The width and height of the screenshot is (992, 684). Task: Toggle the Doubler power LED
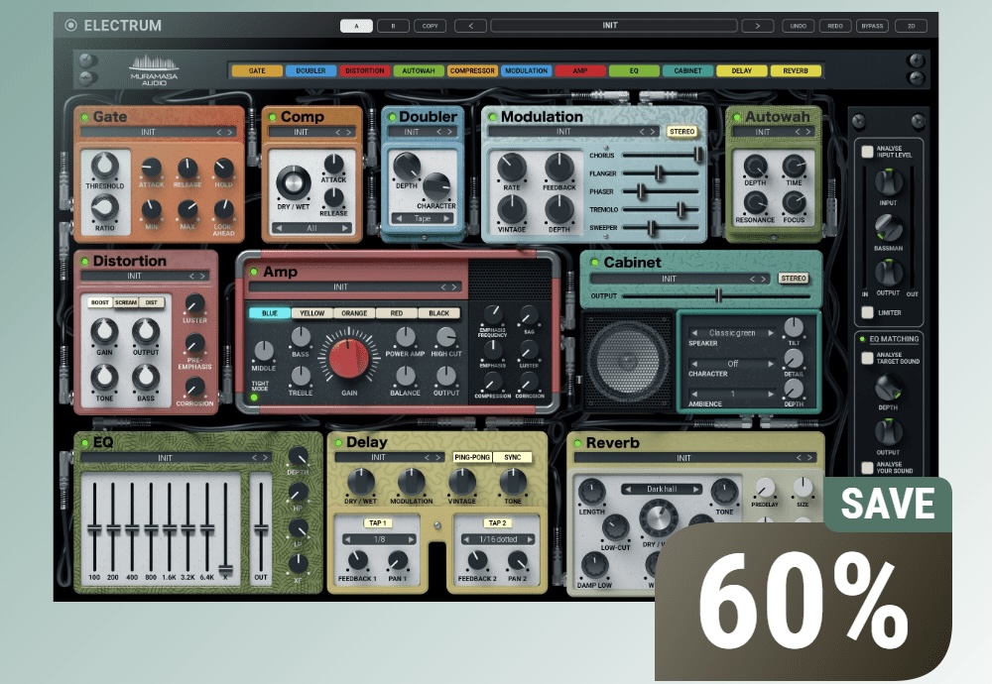pos(392,118)
